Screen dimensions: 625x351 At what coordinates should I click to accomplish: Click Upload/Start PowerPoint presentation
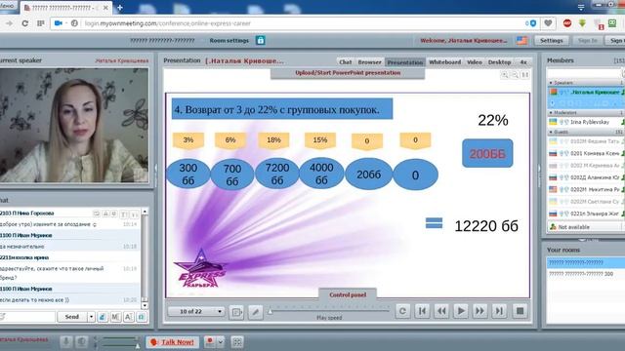pyautogui.click(x=348, y=73)
